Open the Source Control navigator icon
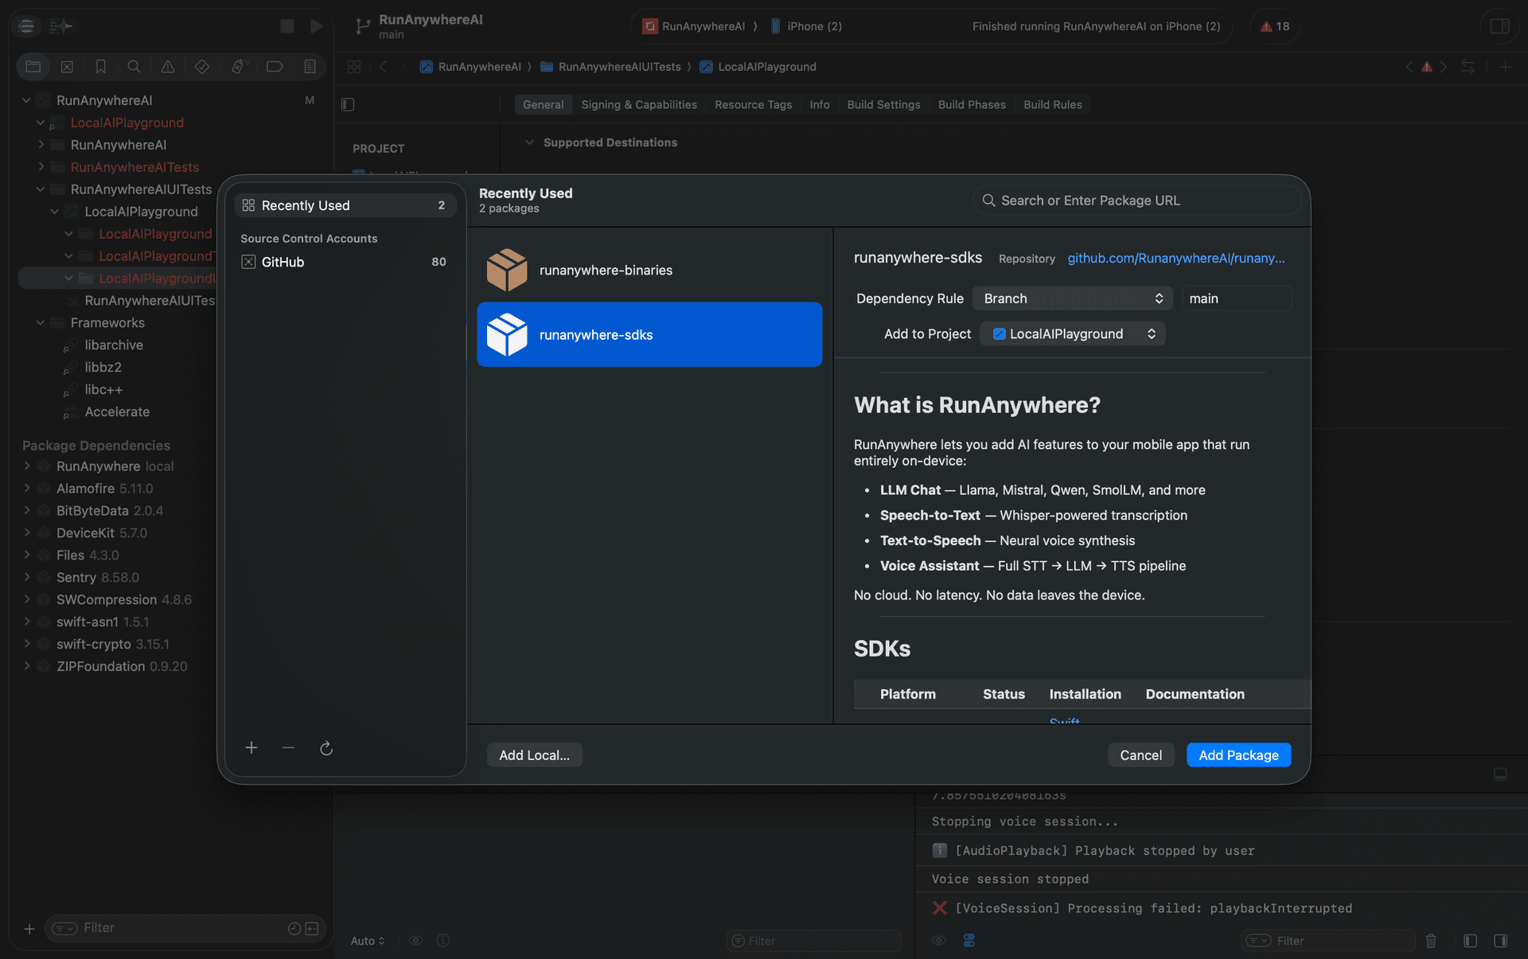1528x959 pixels. point(67,67)
